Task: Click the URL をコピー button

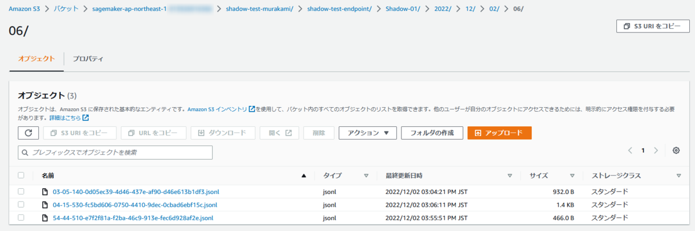Action: (153, 133)
